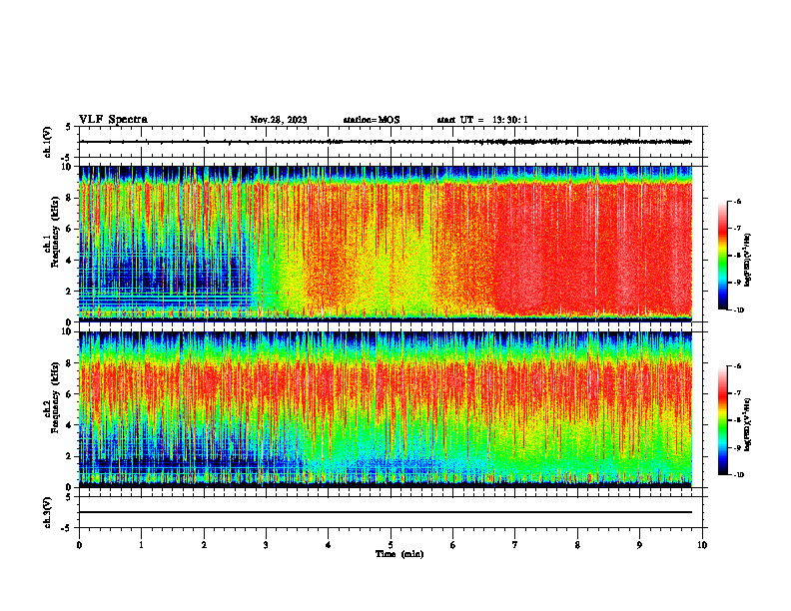791x611 pixels.
Task: Click the ch.2 frequency axis "8" tick label
Action: [x=70, y=363]
